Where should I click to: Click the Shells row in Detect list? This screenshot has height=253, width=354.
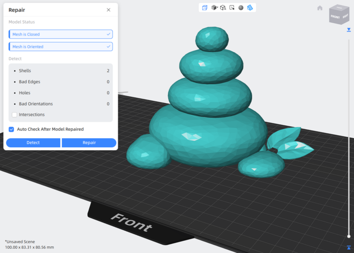pyautogui.click(x=61, y=71)
